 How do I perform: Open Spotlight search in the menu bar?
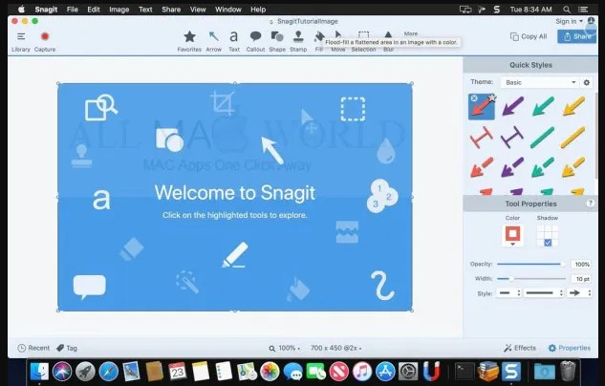[x=567, y=10]
